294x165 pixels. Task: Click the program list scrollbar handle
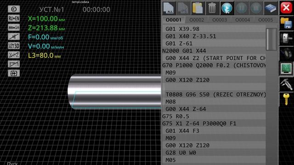(271, 39)
